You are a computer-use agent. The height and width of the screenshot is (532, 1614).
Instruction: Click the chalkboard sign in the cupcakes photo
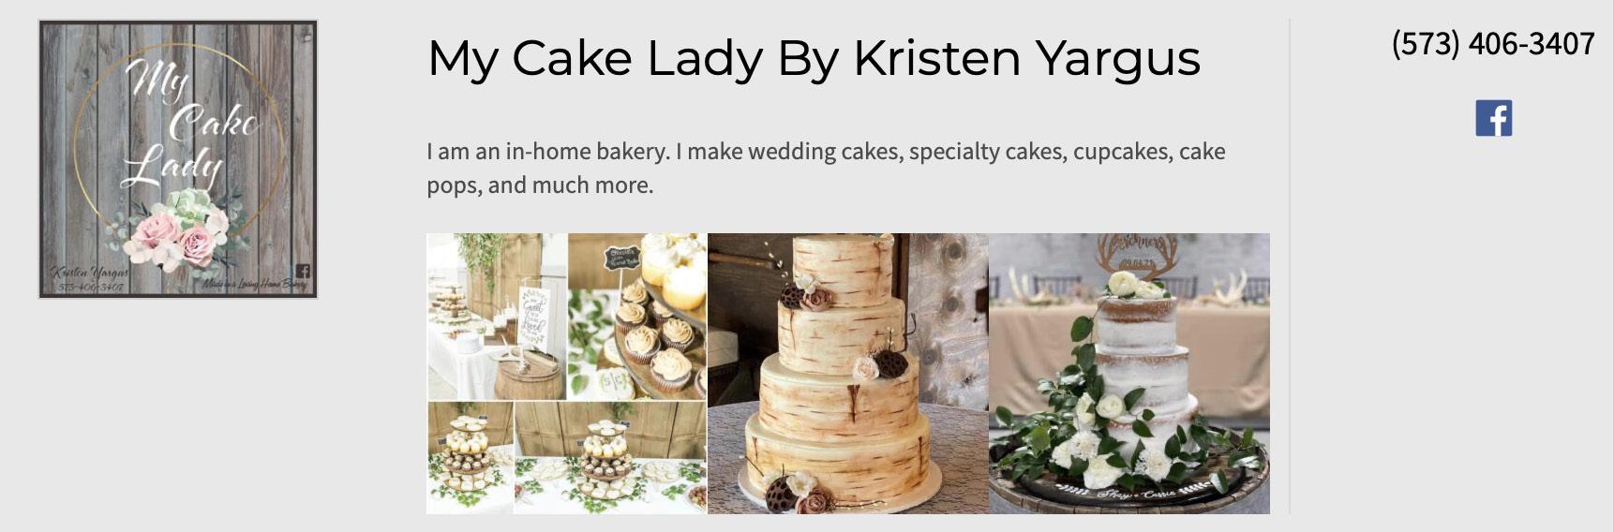pyautogui.click(x=622, y=258)
